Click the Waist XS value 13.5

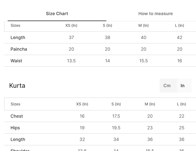point(72,61)
